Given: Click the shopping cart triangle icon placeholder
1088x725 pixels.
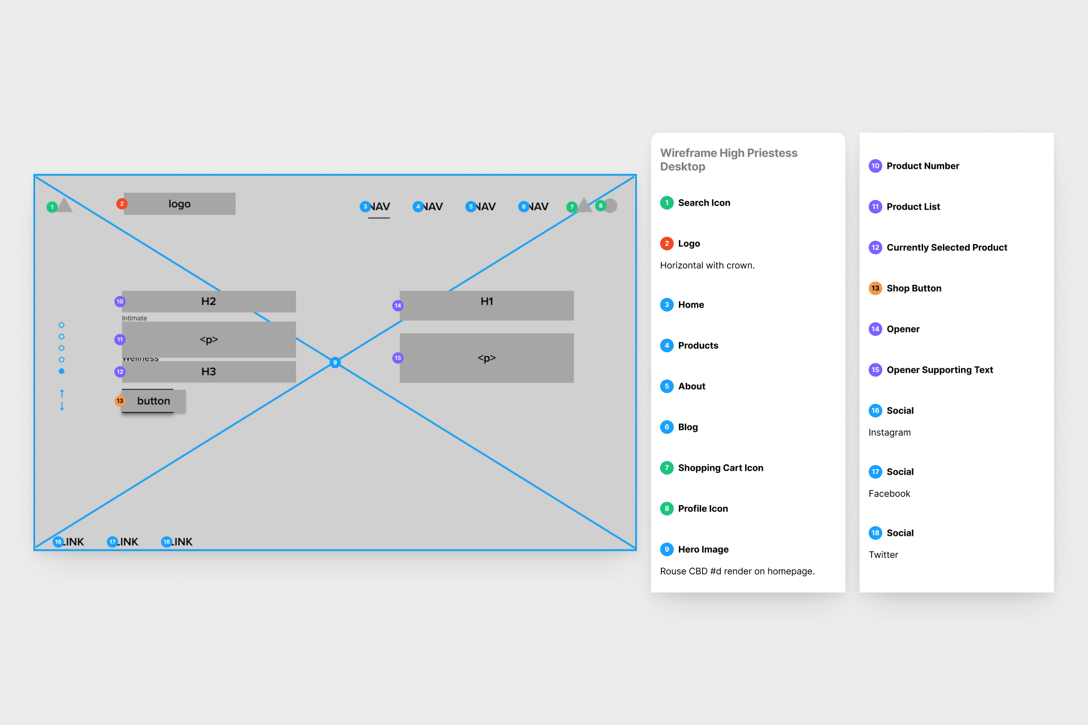Looking at the screenshot, I should [584, 205].
